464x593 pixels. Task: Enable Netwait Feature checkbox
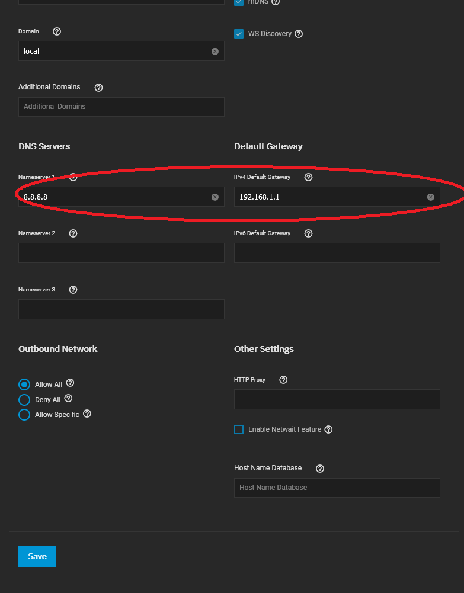tap(239, 429)
